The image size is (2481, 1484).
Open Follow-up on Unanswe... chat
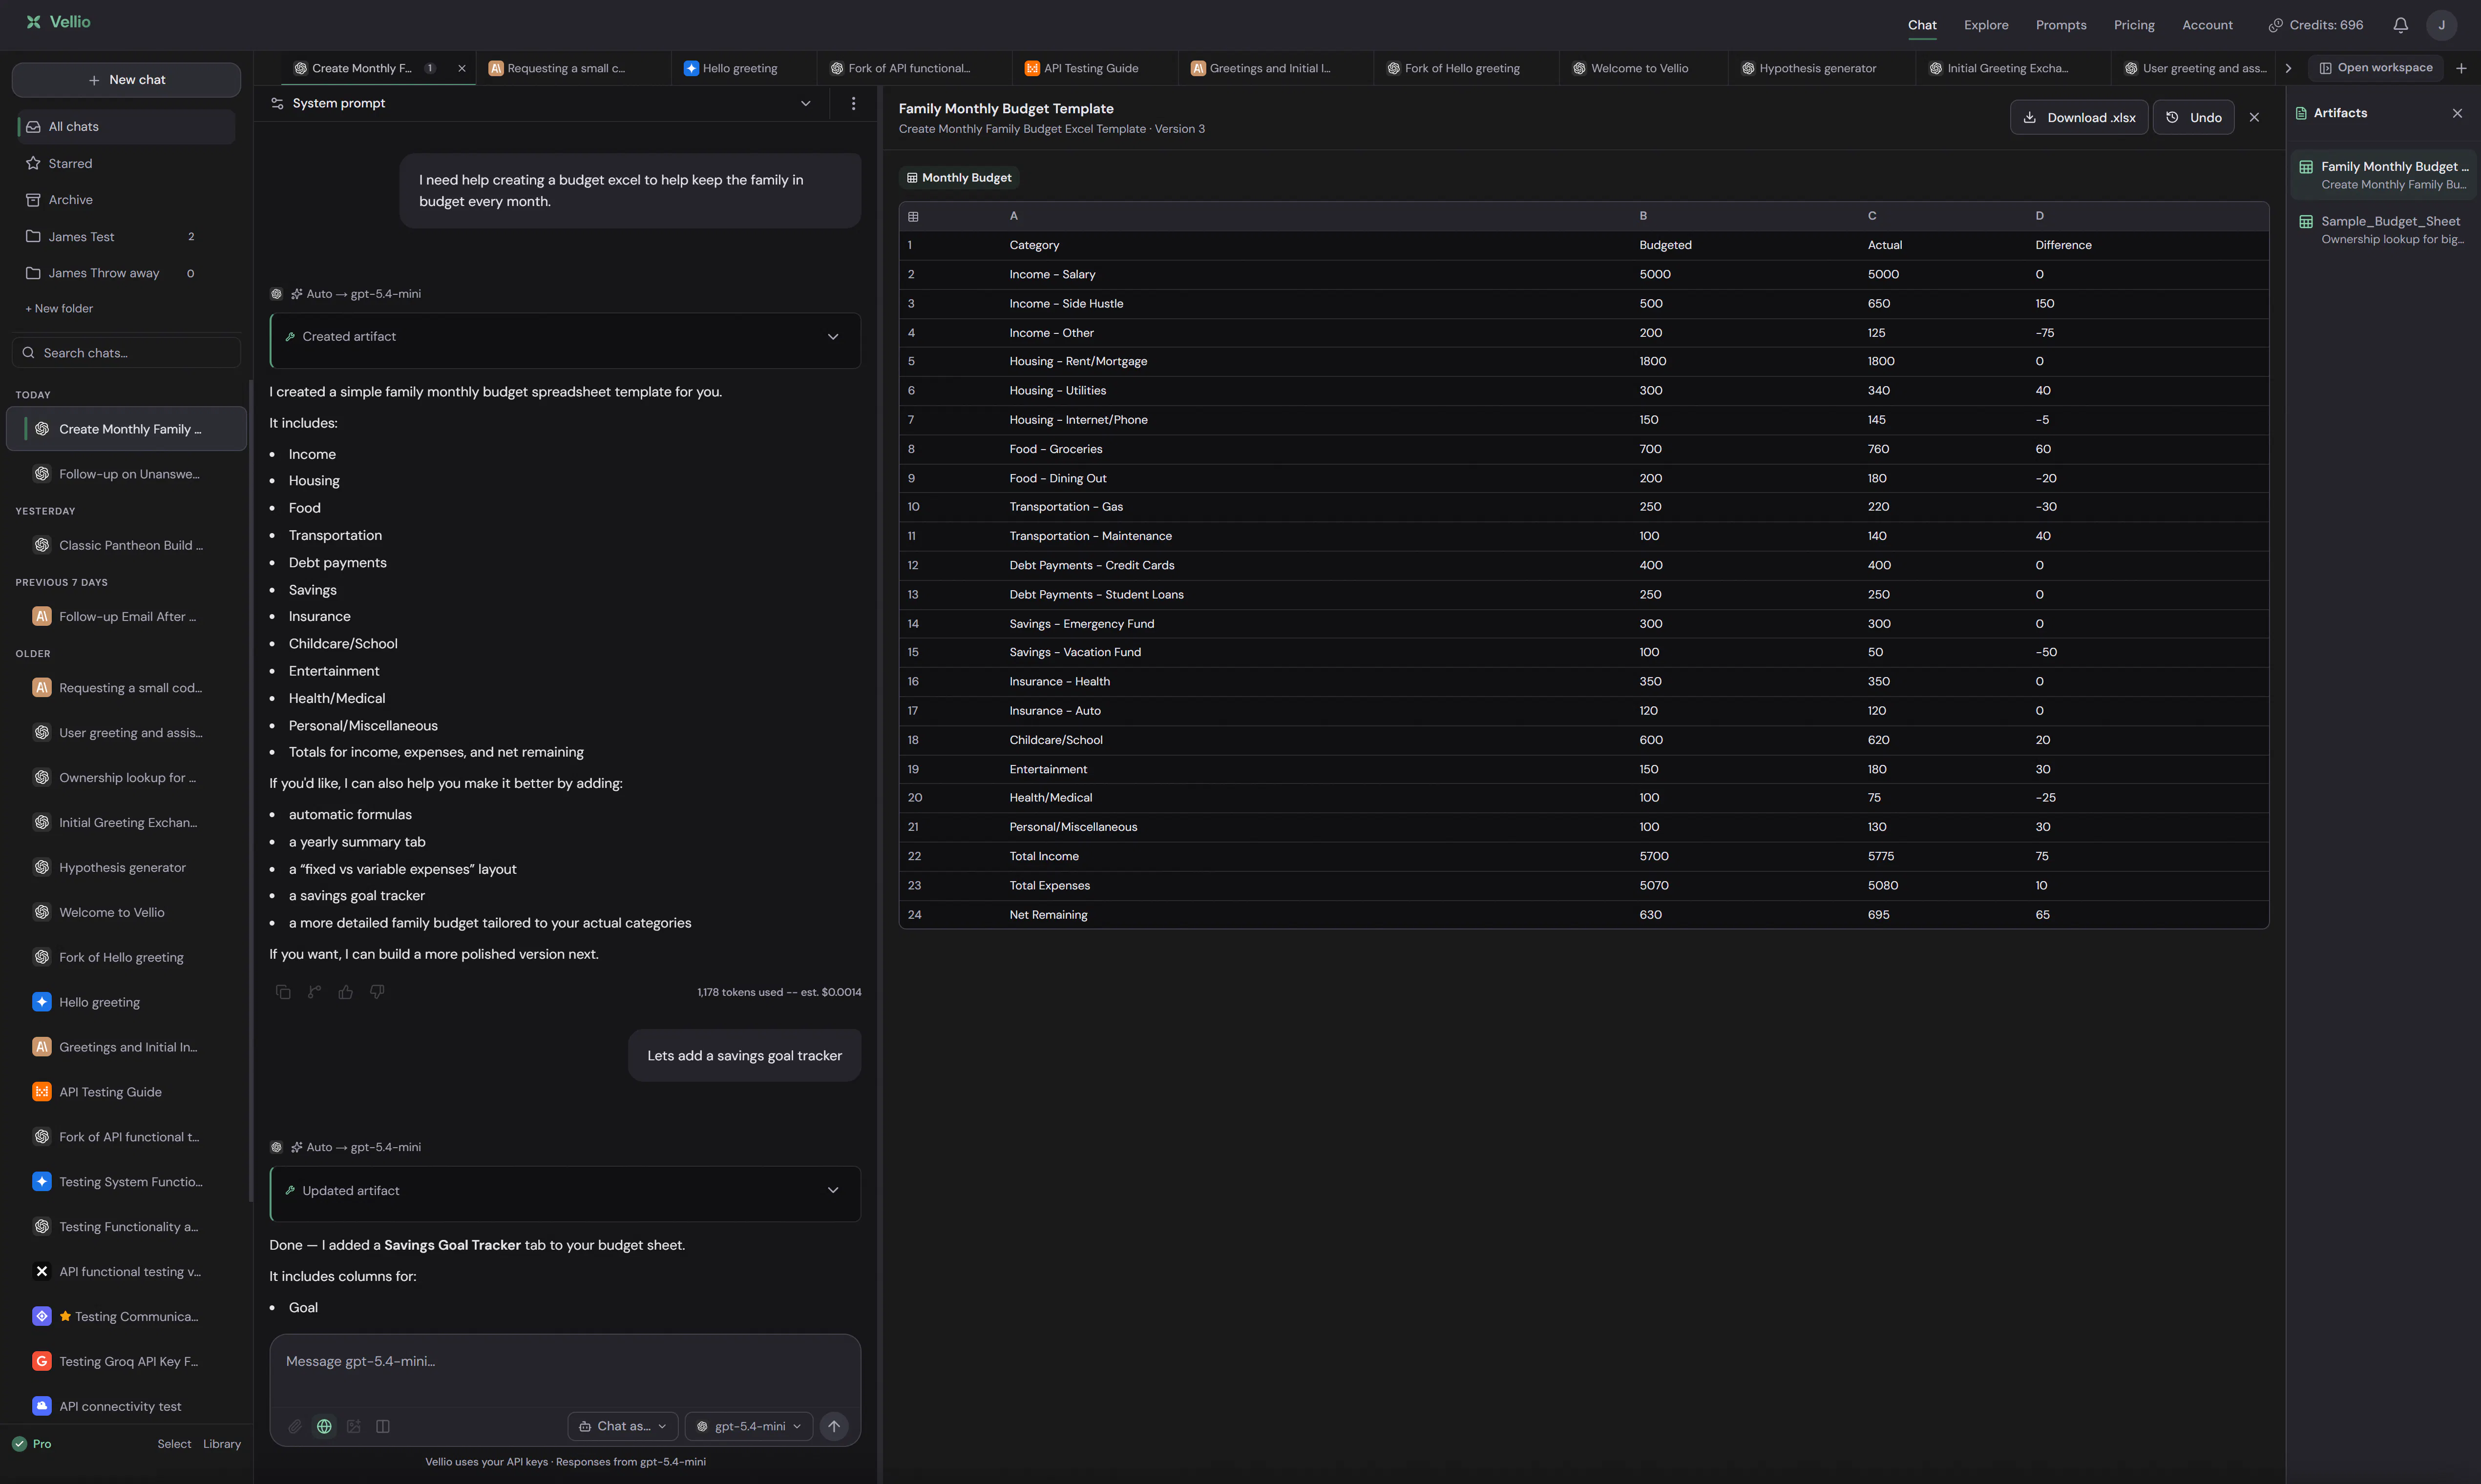[x=126, y=474]
